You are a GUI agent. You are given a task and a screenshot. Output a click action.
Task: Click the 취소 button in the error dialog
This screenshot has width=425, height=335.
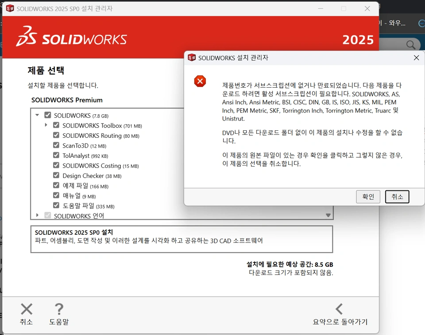coord(397,197)
